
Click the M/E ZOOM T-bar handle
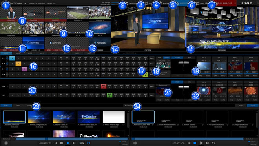(x=184, y=63)
